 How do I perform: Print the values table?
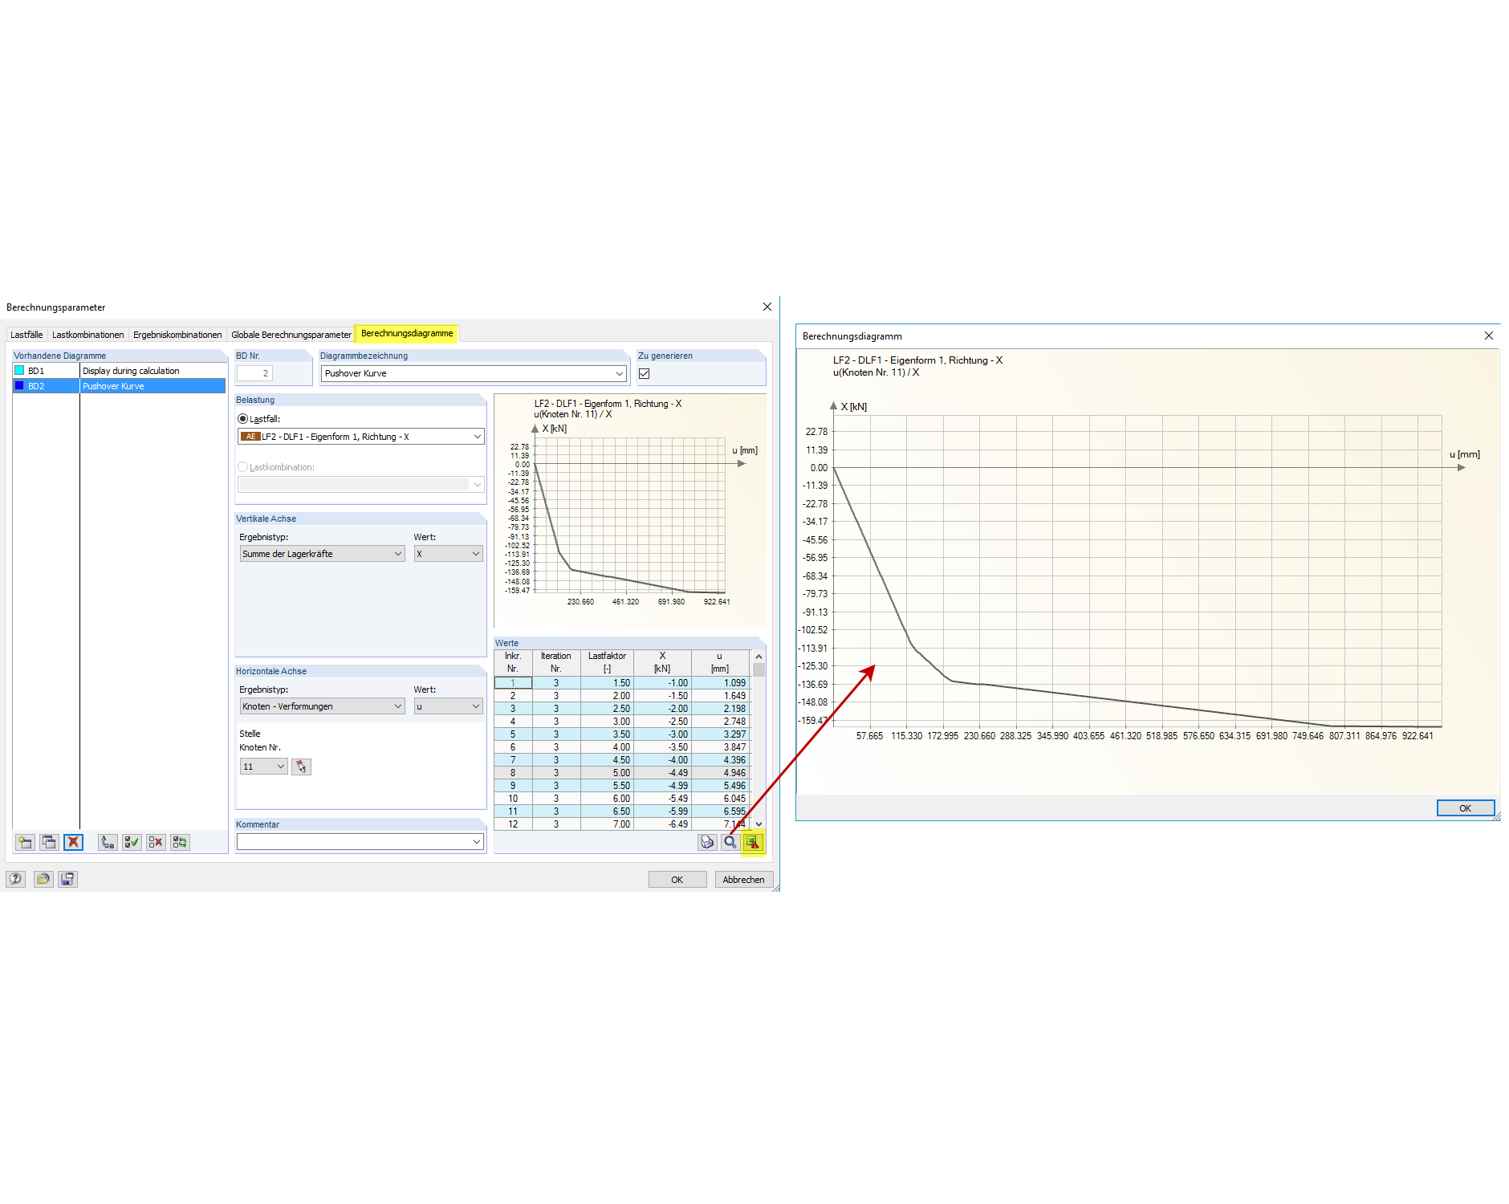tap(707, 842)
